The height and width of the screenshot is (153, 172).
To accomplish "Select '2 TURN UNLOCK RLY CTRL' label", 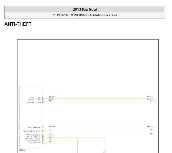I will [x=34, y=102].
